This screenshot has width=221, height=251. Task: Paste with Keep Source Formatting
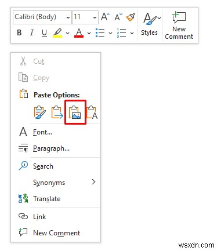click(x=40, y=112)
